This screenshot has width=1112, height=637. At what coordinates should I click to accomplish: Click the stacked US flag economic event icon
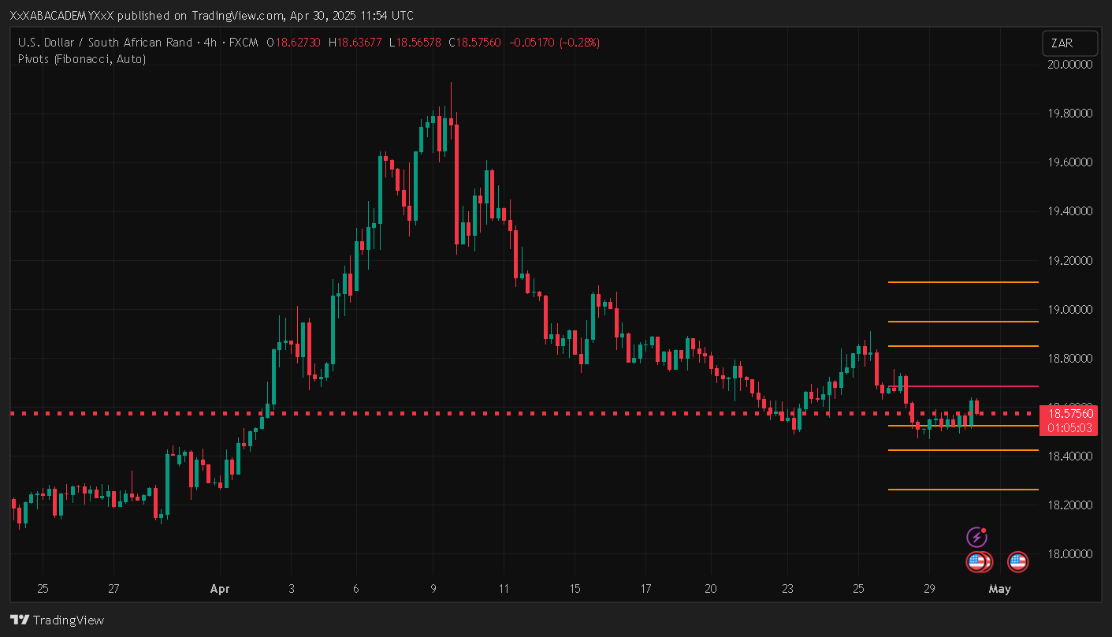979,562
